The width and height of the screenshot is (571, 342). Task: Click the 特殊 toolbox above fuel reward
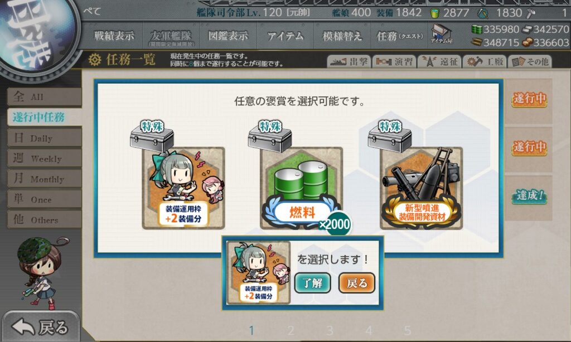[x=270, y=136]
